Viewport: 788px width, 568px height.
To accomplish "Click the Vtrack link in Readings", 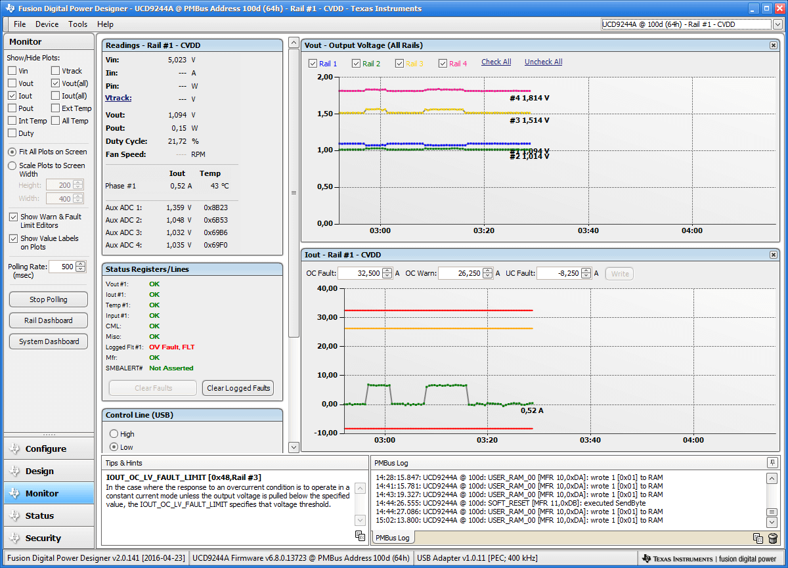I will pos(118,98).
